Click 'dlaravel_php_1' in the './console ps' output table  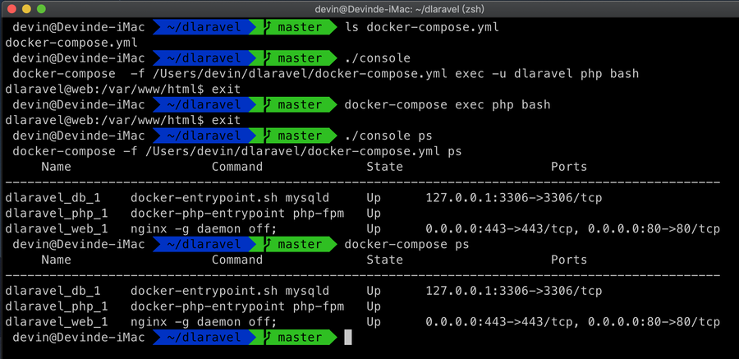click(57, 214)
